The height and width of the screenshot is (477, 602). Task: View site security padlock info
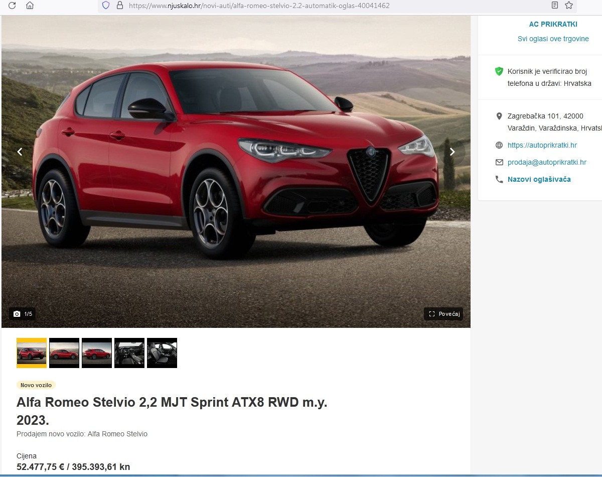[119, 6]
